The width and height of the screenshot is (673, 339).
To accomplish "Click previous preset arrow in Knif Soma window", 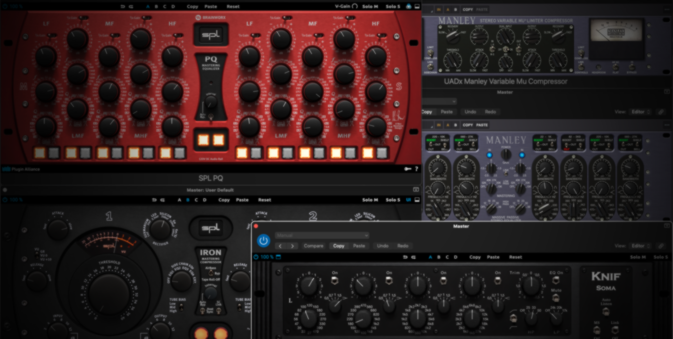I will tap(280, 246).
